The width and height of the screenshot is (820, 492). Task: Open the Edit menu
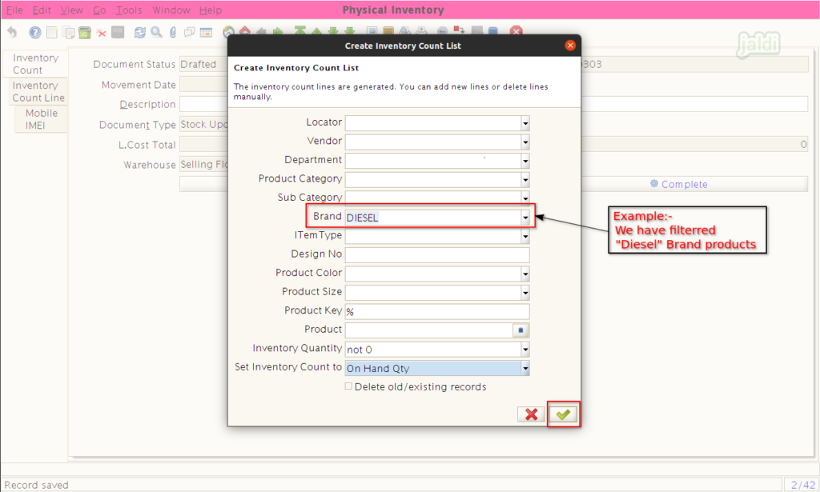point(42,10)
